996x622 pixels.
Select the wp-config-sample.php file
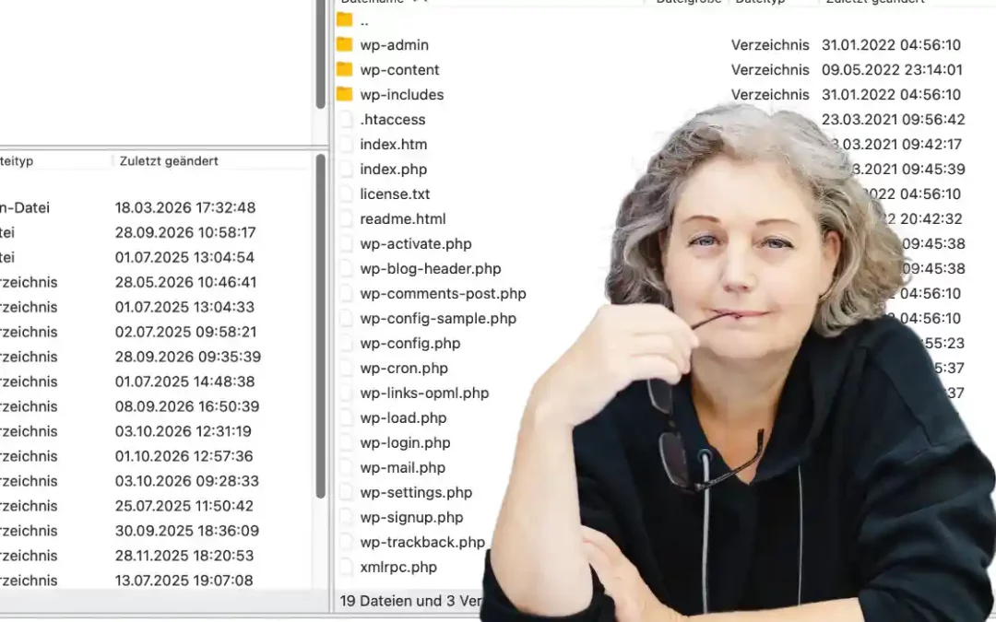pos(438,318)
